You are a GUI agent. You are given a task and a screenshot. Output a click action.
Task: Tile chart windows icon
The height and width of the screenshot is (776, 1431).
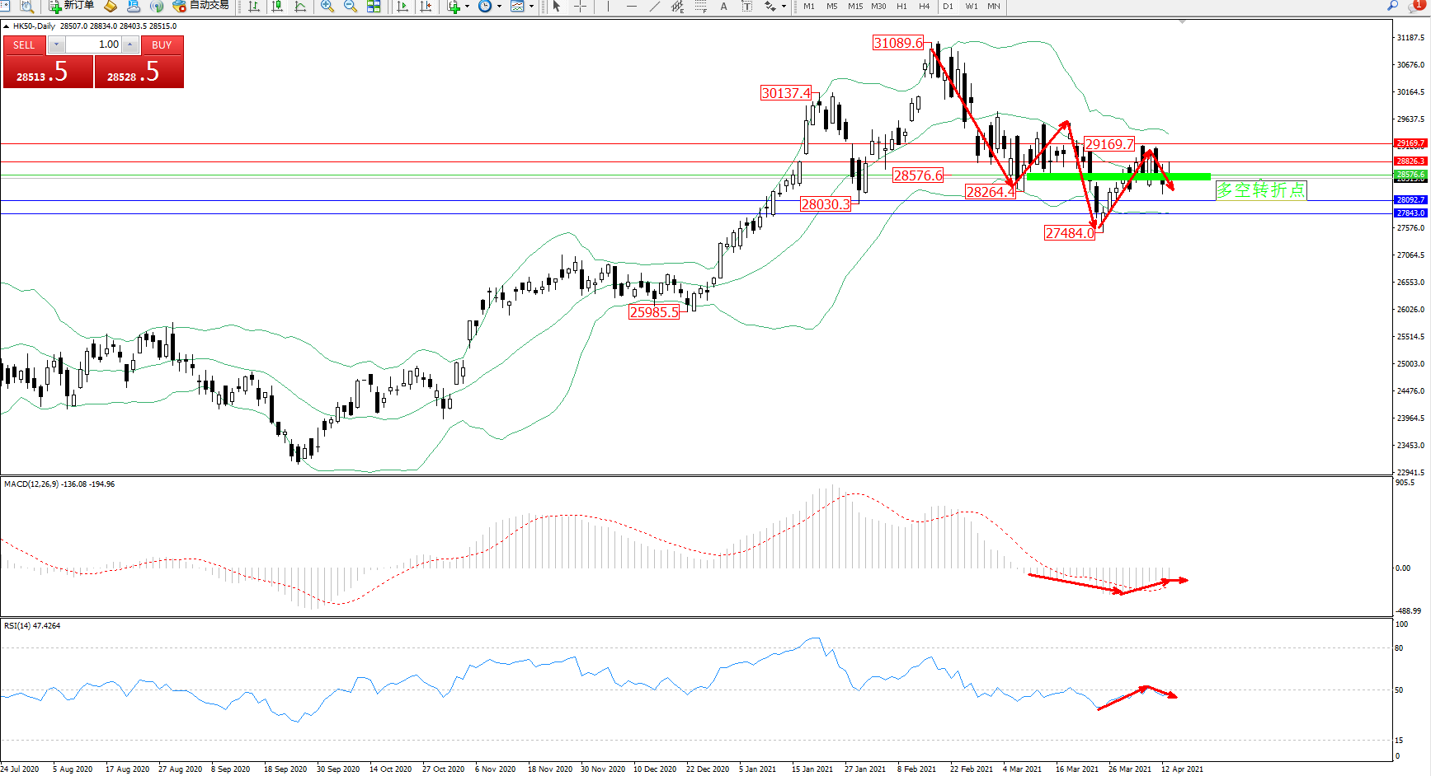tap(374, 6)
